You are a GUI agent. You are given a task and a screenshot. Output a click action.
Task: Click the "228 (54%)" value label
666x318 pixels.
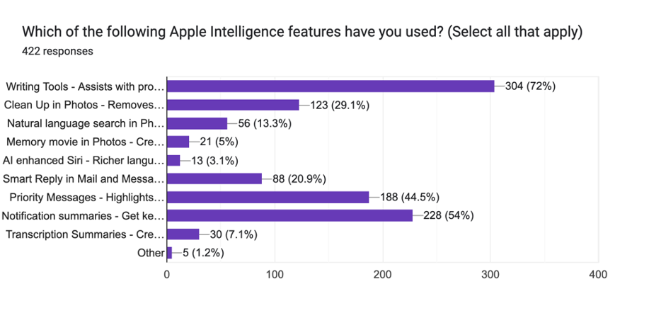coord(448,215)
